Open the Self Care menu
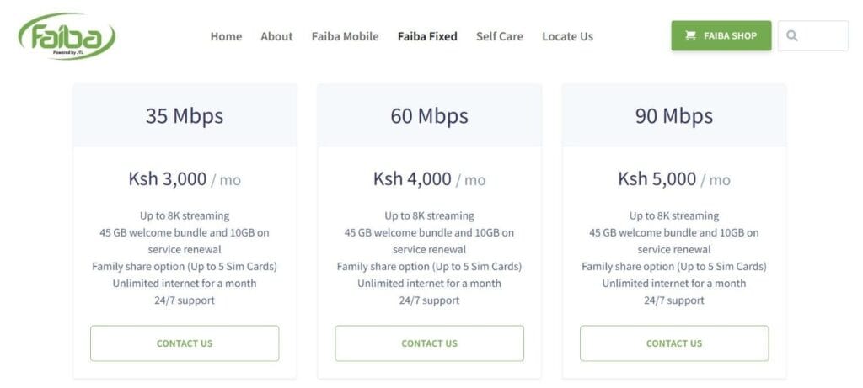The width and height of the screenshot is (863, 388). (x=499, y=36)
